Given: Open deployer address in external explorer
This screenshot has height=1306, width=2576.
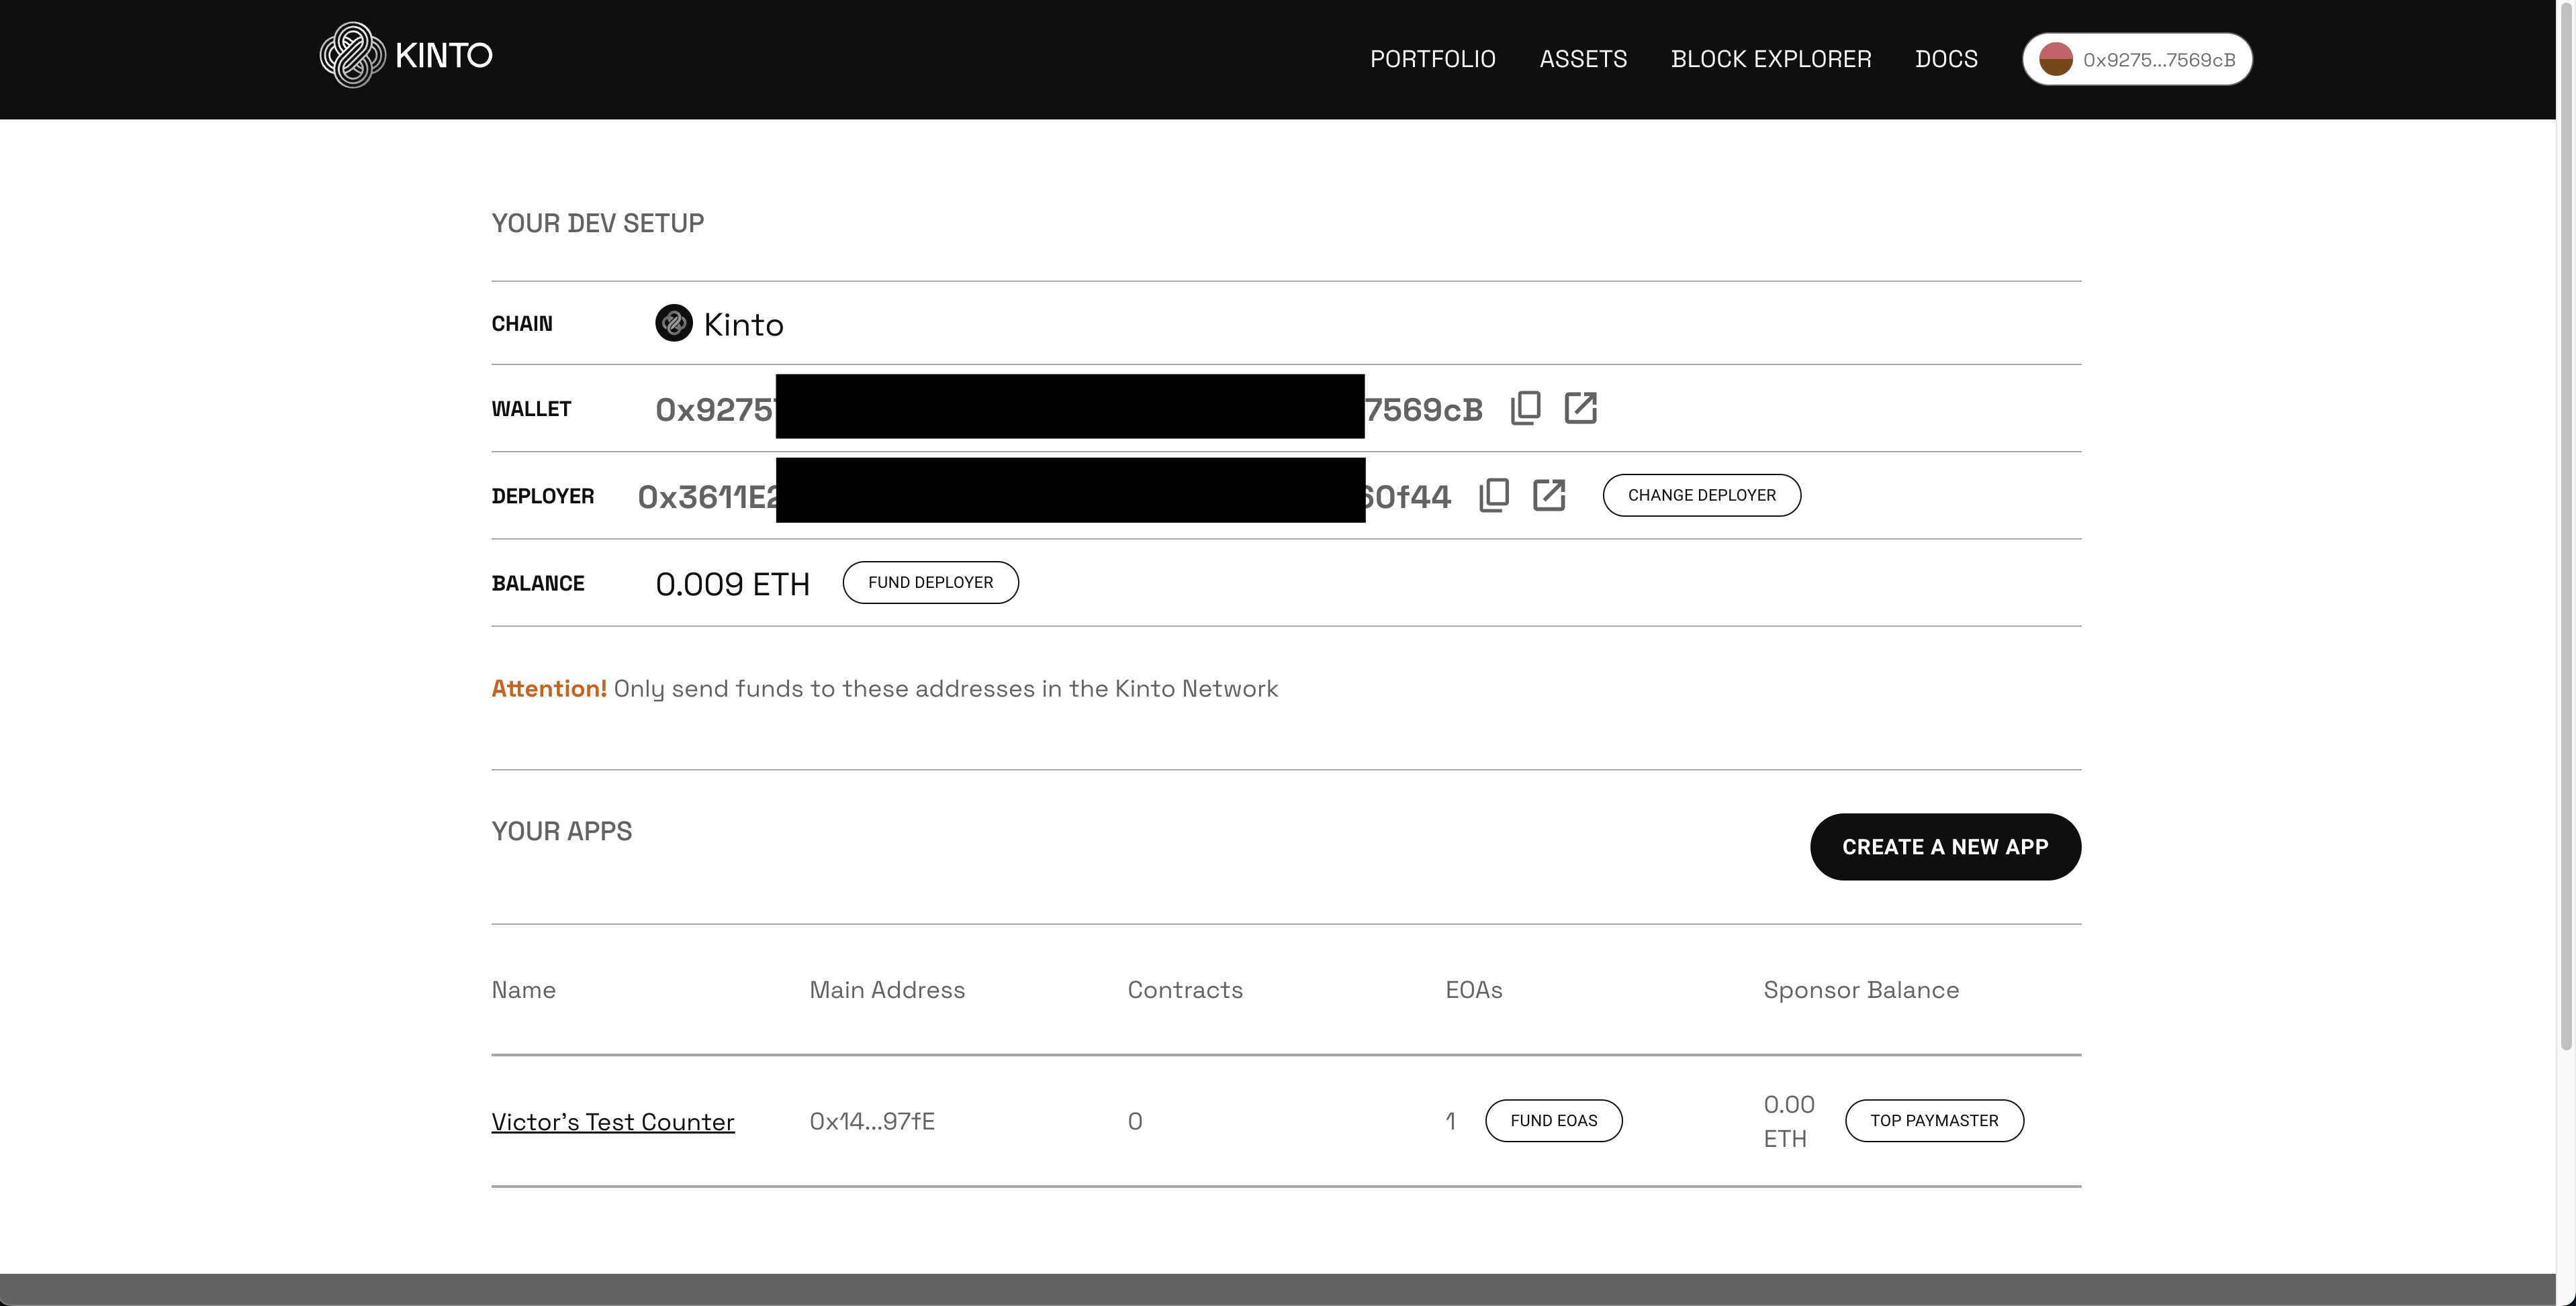Looking at the screenshot, I should tap(1548, 495).
